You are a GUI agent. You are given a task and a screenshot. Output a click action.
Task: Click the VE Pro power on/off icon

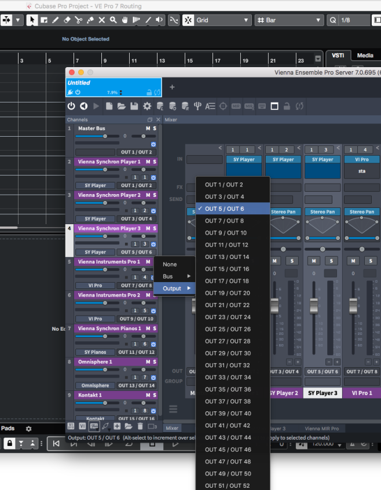click(x=71, y=106)
